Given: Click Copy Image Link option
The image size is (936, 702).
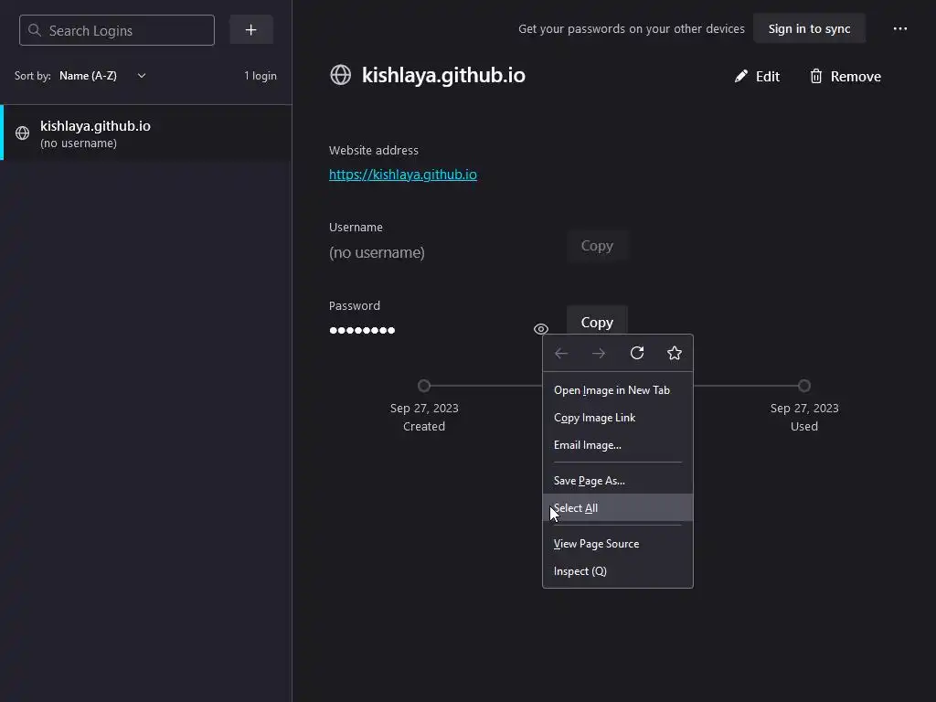Looking at the screenshot, I should pyautogui.click(x=594, y=418).
